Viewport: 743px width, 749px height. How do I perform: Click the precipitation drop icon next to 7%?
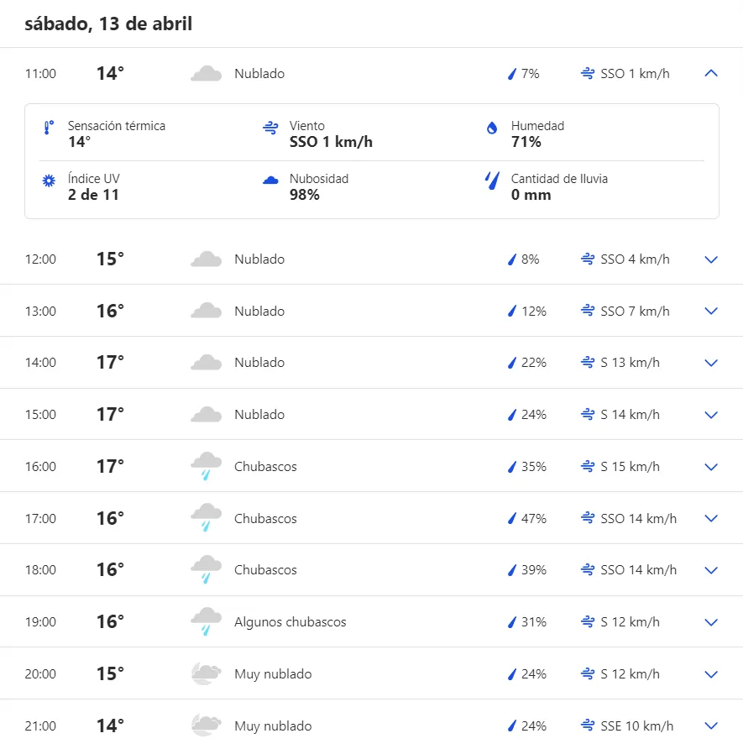click(x=510, y=74)
